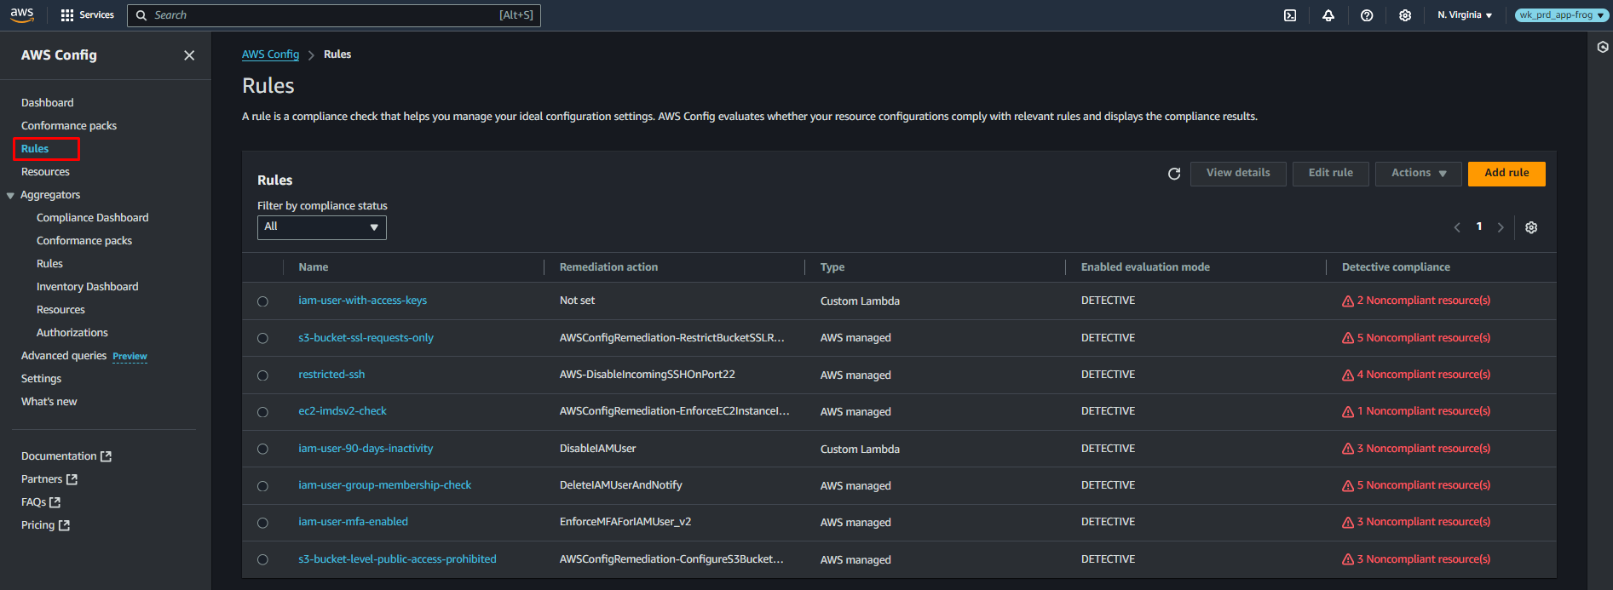Open the console settings gear in header

[x=1405, y=15]
